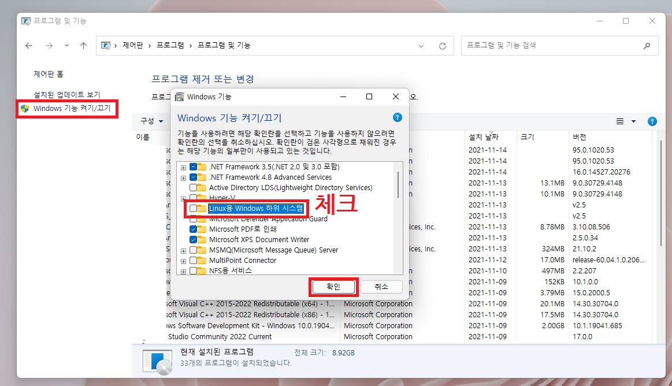The width and height of the screenshot is (672, 386).
Task: Click the 프로그램 breadcrumb
Action: [x=170, y=45]
